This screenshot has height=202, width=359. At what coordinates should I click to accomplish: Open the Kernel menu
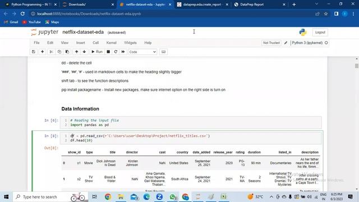(112, 43)
